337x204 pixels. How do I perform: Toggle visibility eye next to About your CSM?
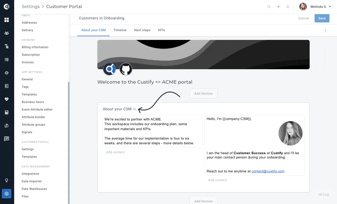click(x=135, y=109)
